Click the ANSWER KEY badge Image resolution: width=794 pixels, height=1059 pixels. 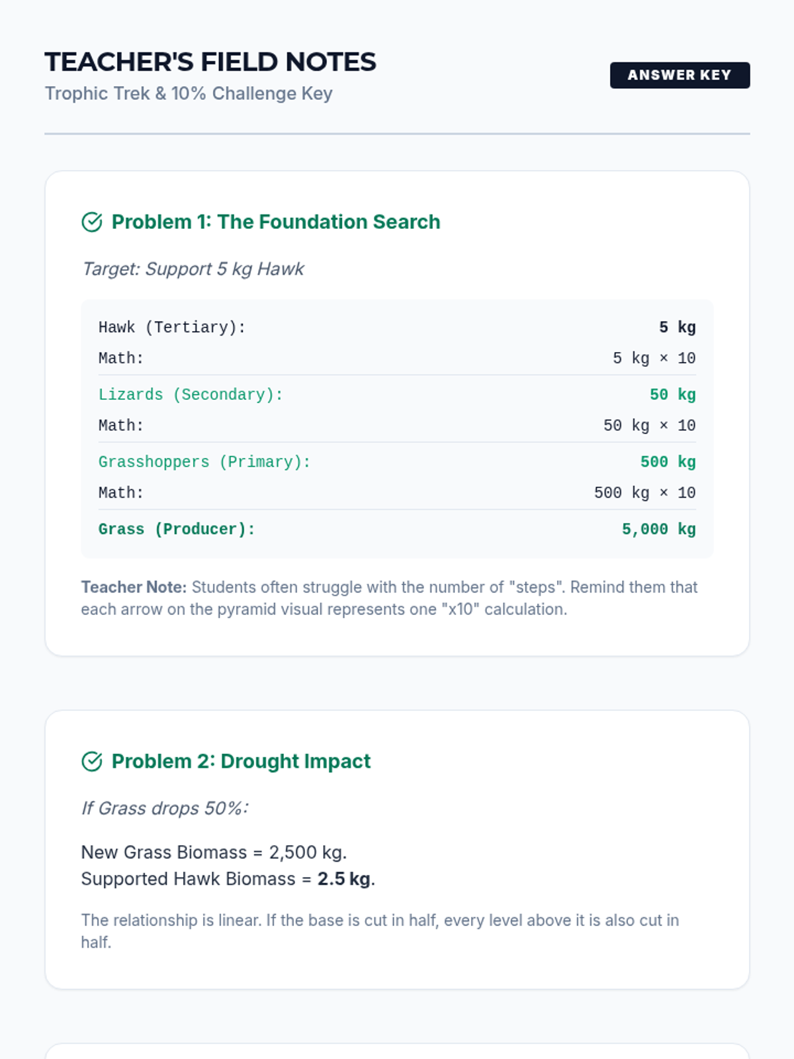pos(680,75)
